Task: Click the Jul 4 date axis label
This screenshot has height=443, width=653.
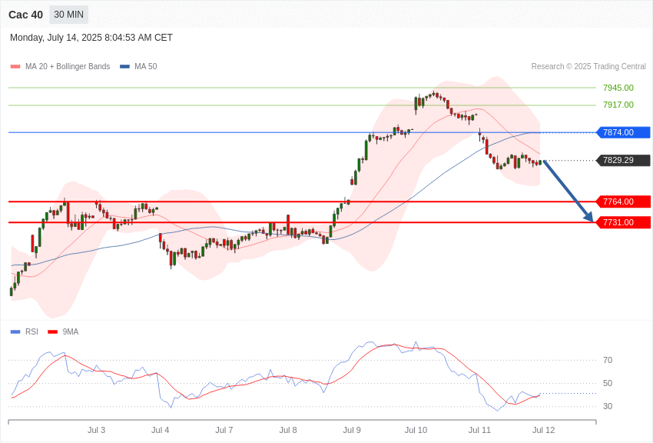Action: pos(161,430)
